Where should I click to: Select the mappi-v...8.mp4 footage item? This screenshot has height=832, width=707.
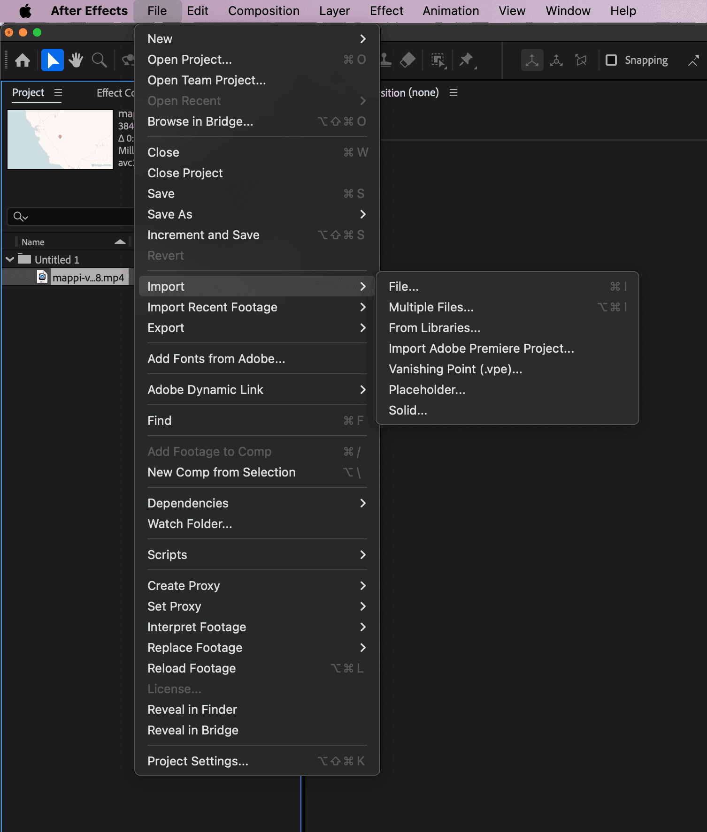[x=88, y=278]
